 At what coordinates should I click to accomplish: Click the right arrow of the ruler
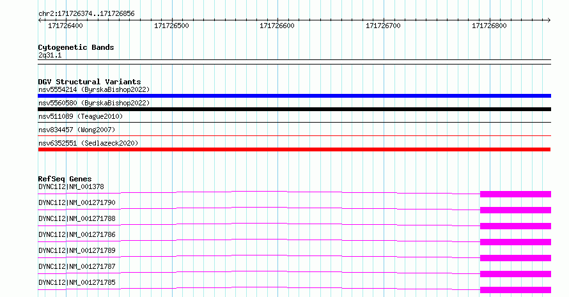[x=549, y=20]
